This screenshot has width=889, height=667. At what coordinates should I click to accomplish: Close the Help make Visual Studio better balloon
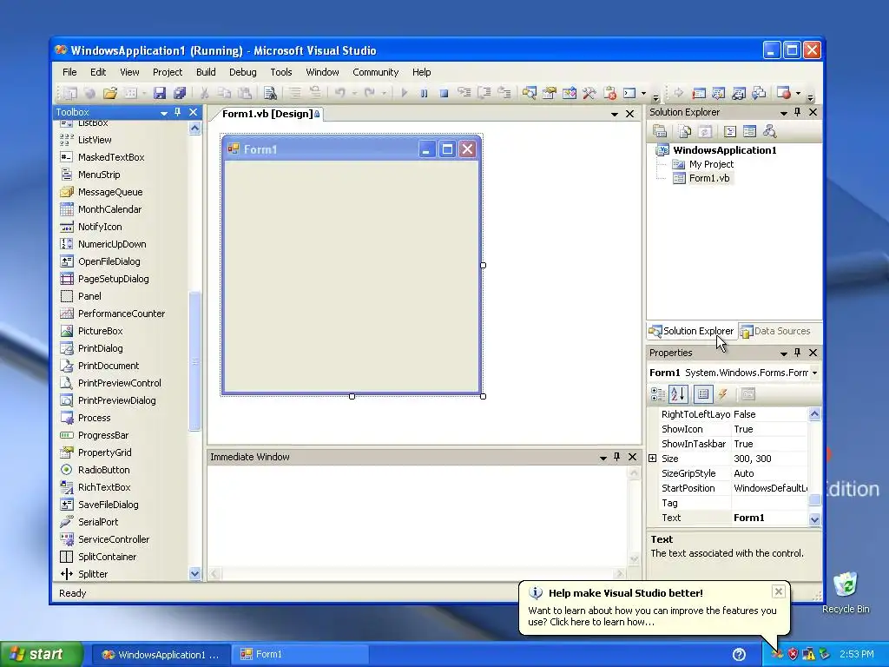[779, 591]
